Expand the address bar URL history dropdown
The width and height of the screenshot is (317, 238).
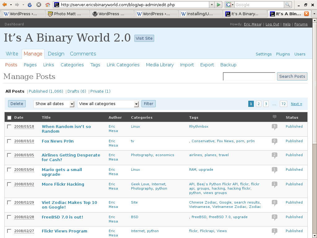212,5
